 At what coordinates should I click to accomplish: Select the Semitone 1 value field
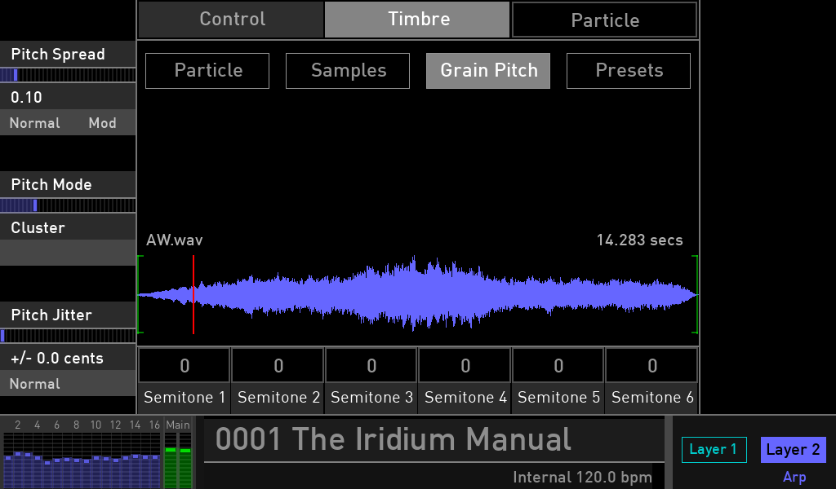click(x=185, y=366)
